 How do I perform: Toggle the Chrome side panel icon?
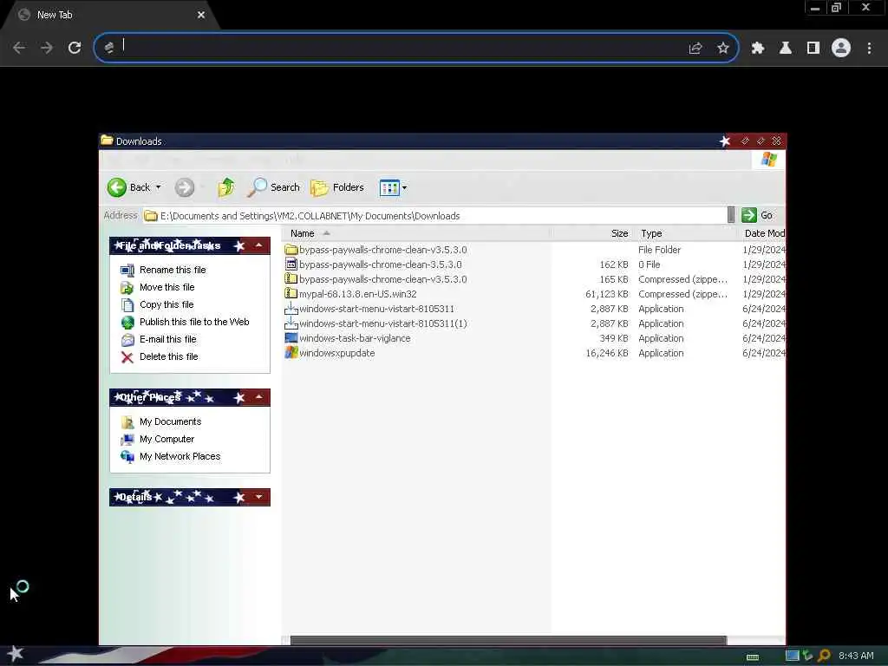click(813, 48)
